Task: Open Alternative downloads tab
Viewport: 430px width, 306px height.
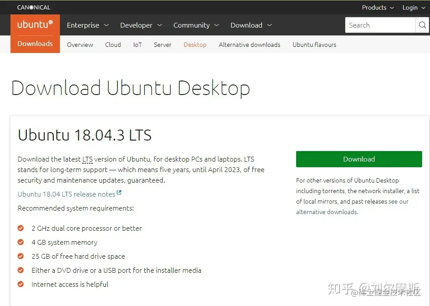Action: coord(249,45)
